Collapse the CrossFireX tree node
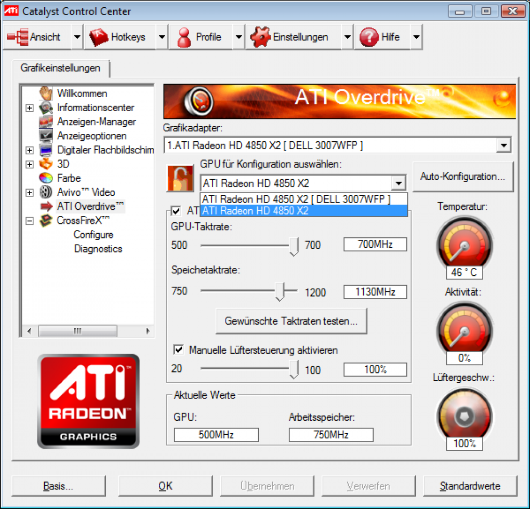 coord(30,221)
